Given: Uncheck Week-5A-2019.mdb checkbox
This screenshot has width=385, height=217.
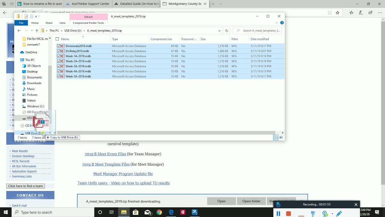Looking at the screenshot, I should pos(59,77).
